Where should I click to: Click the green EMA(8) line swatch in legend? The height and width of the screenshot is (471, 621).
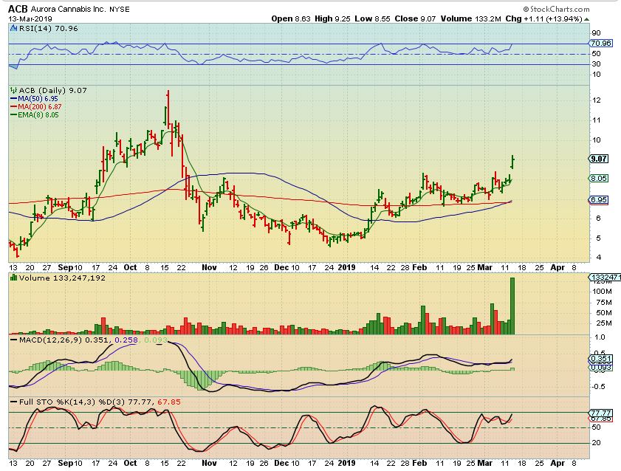click(13, 115)
